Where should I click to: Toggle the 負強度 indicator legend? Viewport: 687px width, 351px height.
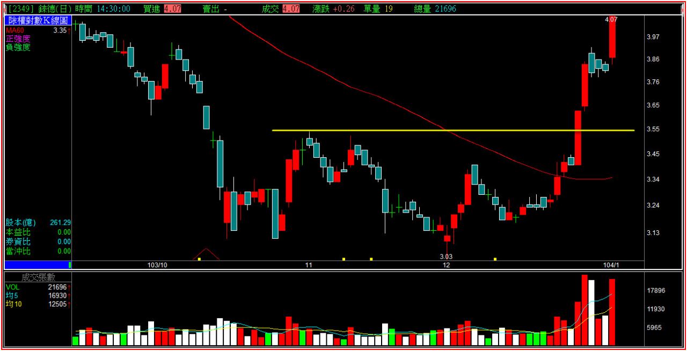(18, 47)
